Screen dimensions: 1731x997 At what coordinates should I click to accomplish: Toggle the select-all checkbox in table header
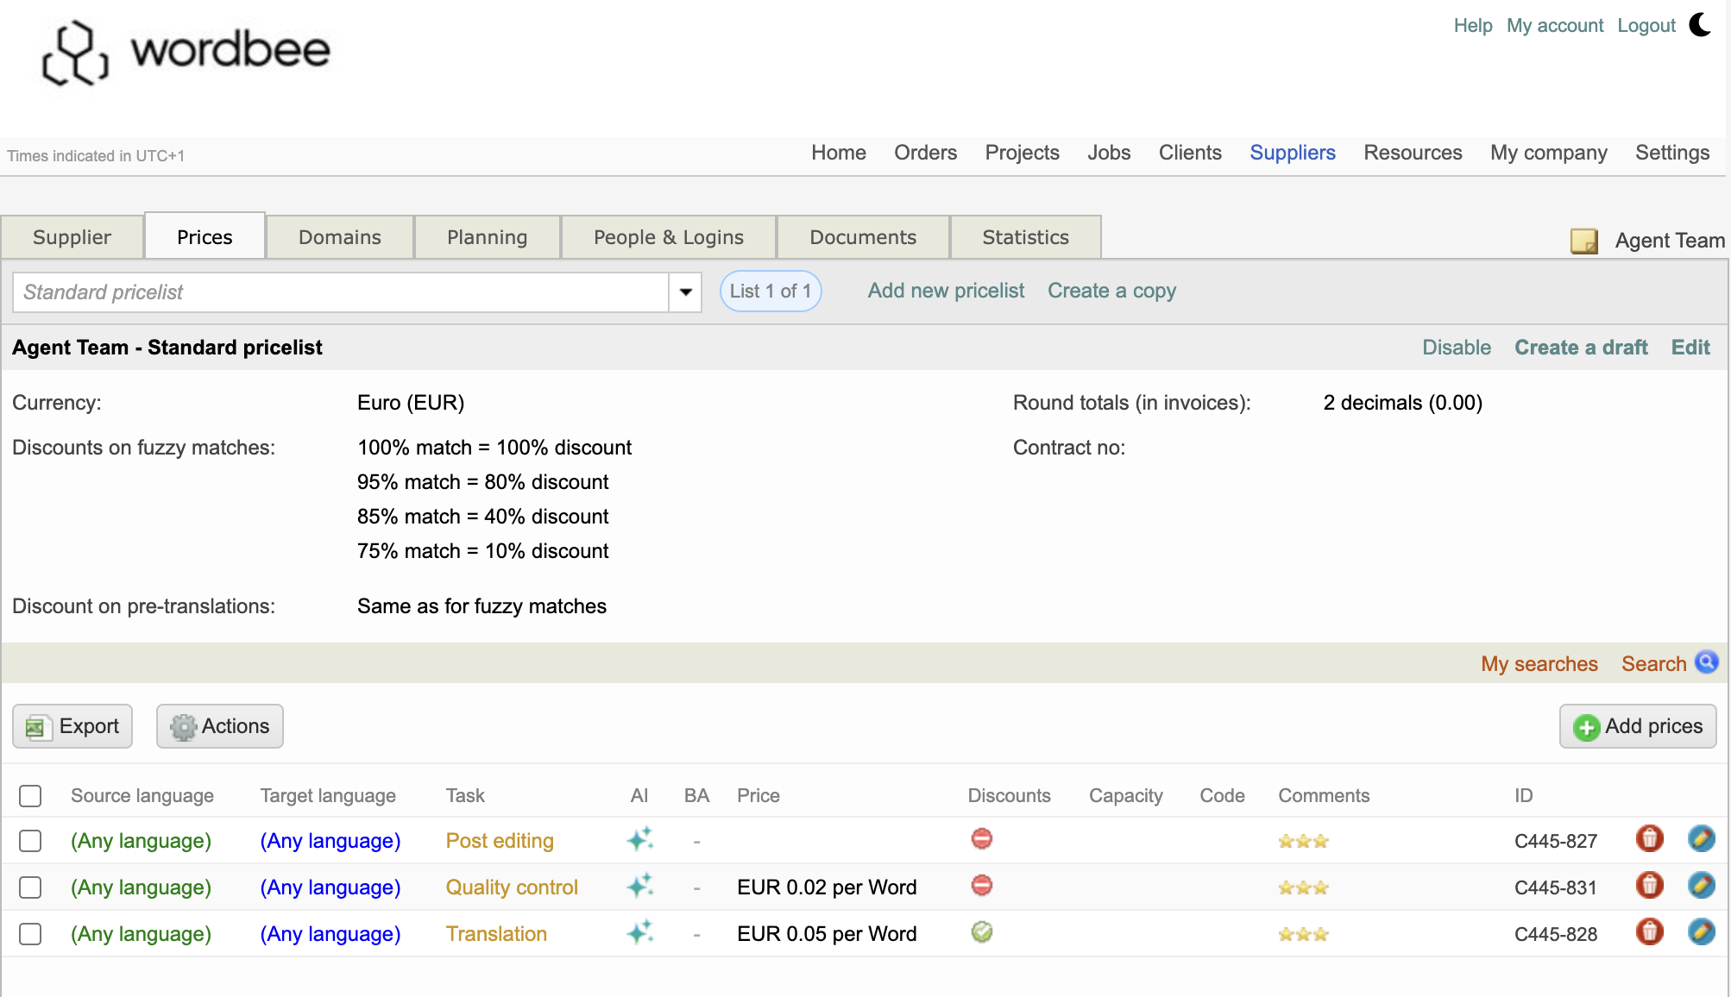point(30,796)
